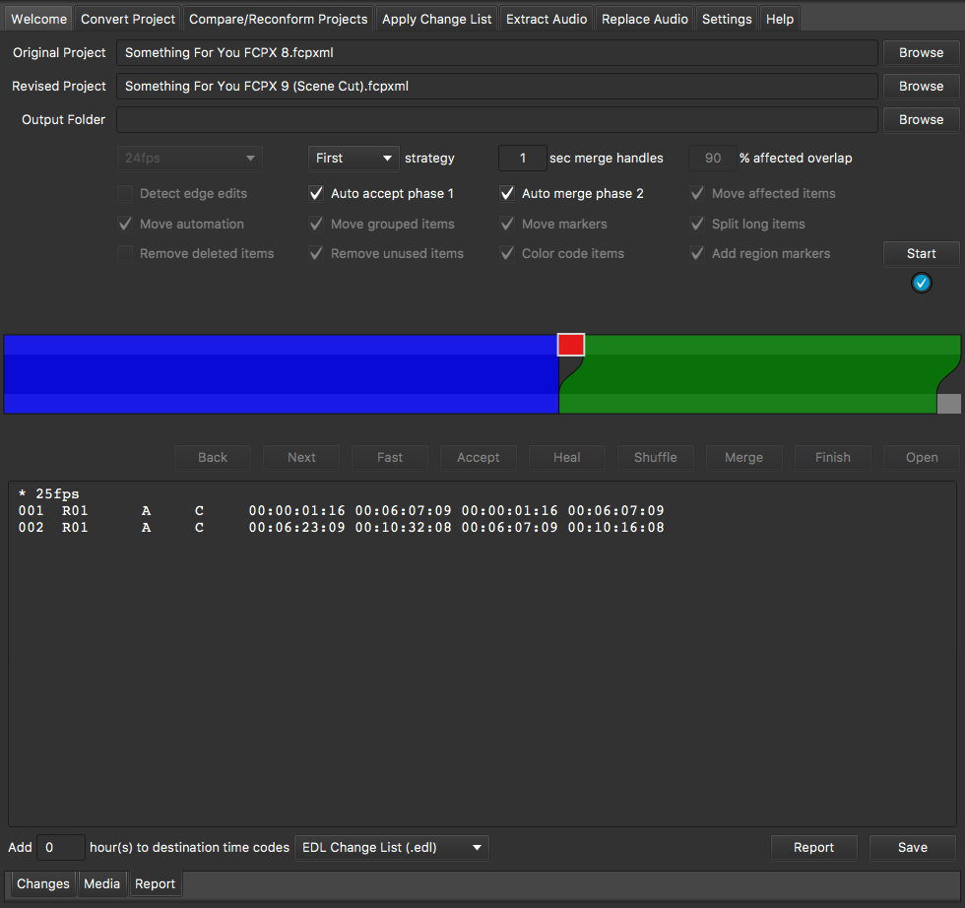The height and width of the screenshot is (908, 965).
Task: Toggle Remove unused items checkbox
Action: point(316,254)
